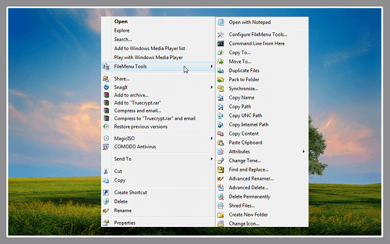Select Restore previous versions

tap(141, 126)
